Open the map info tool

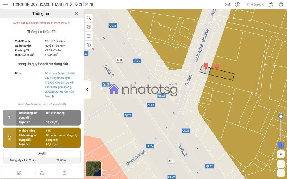click(89, 45)
